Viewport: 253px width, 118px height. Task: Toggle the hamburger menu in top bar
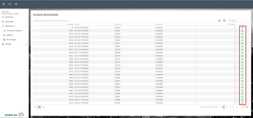click(4, 4)
